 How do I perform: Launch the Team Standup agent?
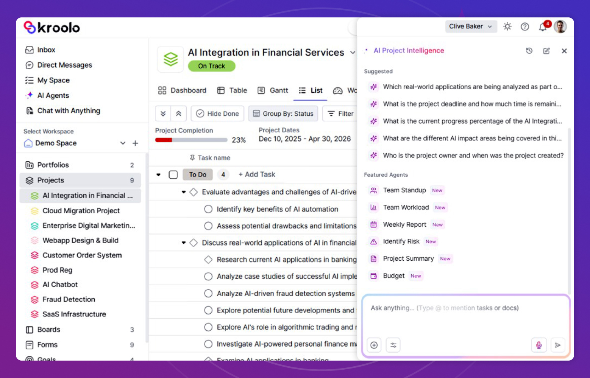coord(404,190)
